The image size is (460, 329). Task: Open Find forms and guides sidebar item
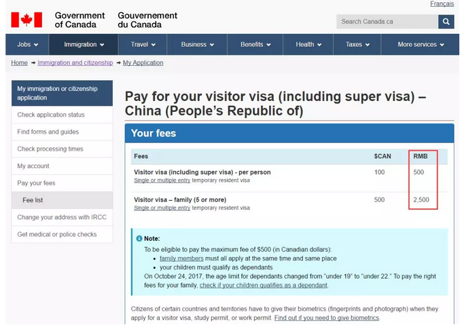click(48, 132)
